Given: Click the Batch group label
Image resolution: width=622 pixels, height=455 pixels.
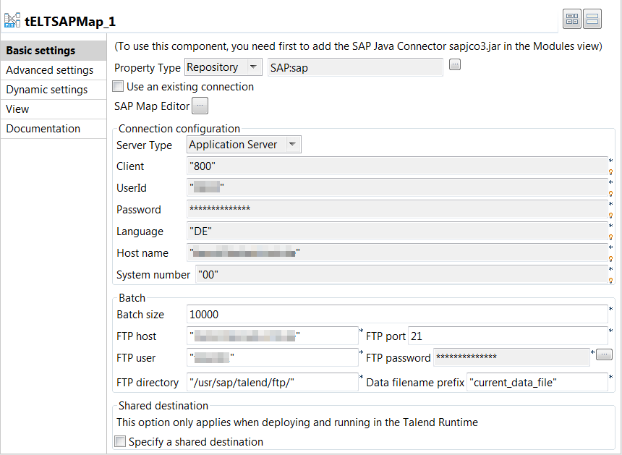Looking at the screenshot, I should click(x=132, y=297).
